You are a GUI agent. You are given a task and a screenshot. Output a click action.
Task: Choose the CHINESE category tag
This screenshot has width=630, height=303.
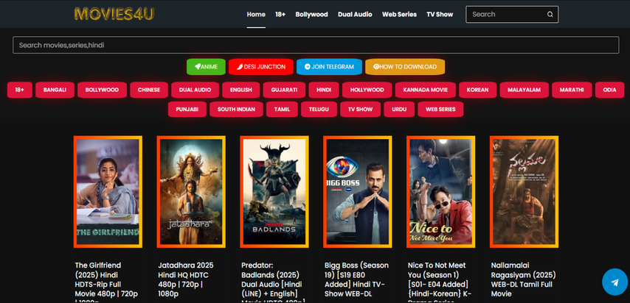pos(149,90)
